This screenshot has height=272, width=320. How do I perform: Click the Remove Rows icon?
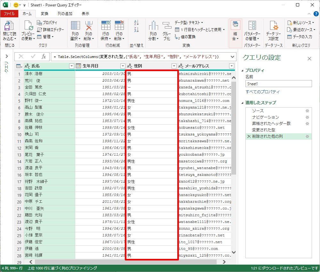(x=119, y=26)
